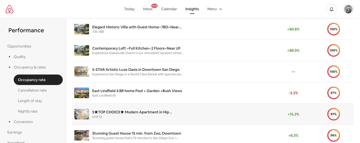Expand the Quality section arrow
This screenshot has width=360, height=143.
click(9, 57)
